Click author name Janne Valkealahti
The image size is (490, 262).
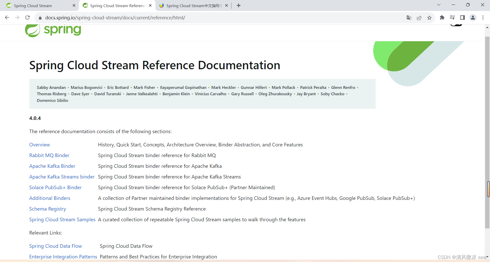142,94
